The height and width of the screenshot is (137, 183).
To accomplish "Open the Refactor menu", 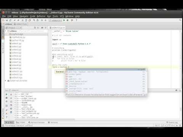I will point(41,16).
